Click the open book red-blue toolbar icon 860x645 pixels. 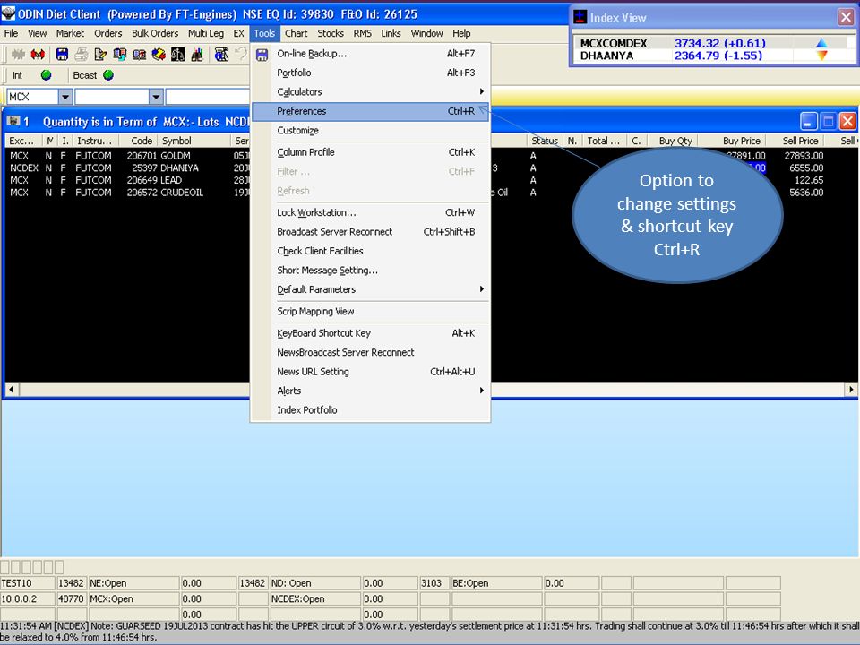[140, 55]
